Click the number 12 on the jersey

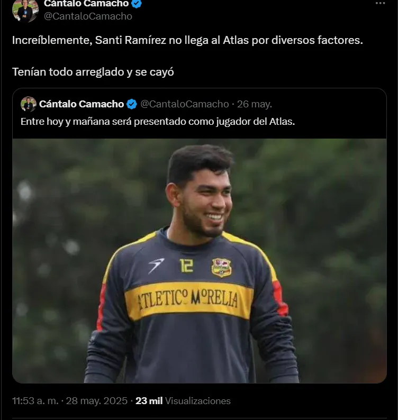click(x=186, y=265)
